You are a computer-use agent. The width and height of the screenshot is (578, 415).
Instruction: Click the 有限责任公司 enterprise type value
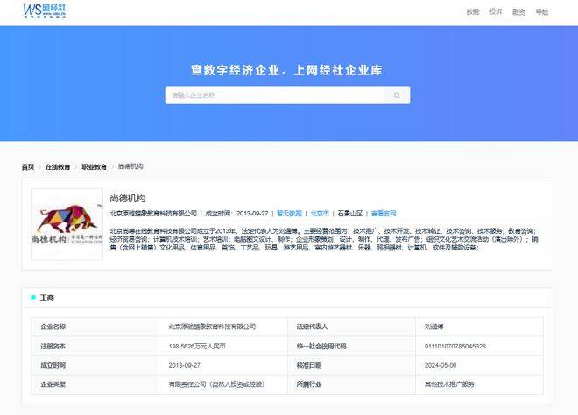pyautogui.click(x=217, y=384)
